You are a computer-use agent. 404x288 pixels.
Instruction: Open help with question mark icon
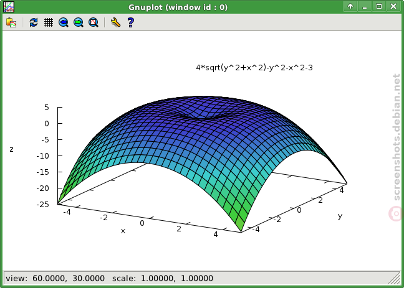(x=131, y=22)
